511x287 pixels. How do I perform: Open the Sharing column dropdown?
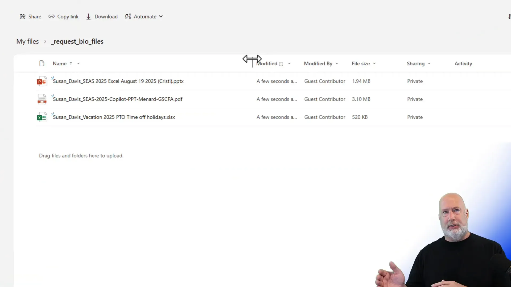click(429, 63)
